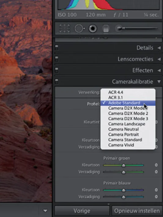Adjust Primair blauw Kleurtoon slider

(x=124, y=190)
